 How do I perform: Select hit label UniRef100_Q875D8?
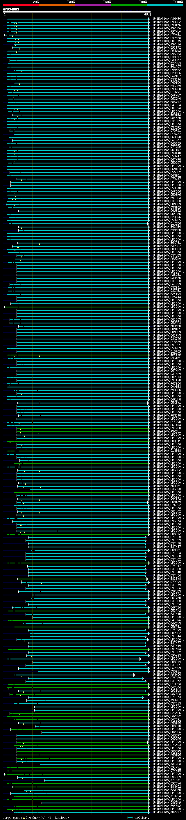tap(167, 694)
